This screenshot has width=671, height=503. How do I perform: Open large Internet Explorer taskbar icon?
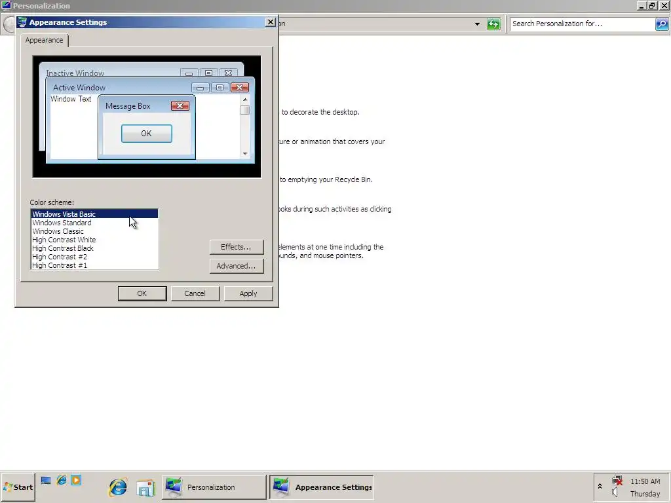(x=118, y=487)
